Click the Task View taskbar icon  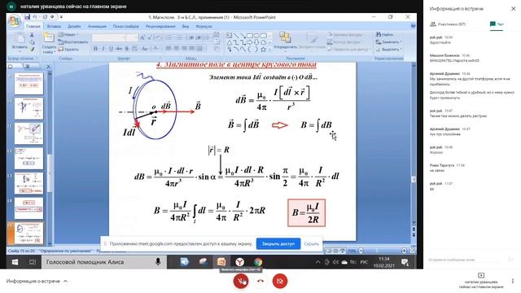point(33,262)
